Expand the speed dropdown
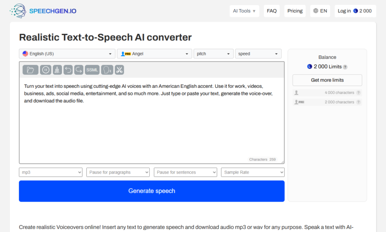 (258, 54)
